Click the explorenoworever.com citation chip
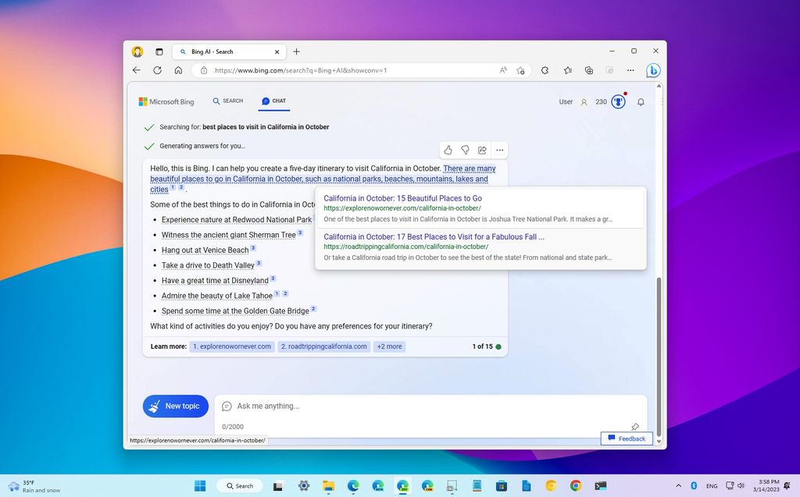Viewport: 800px width, 497px height. click(x=232, y=346)
